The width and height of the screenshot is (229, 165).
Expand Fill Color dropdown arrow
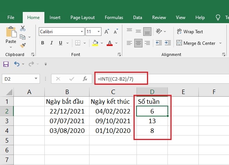102,43
